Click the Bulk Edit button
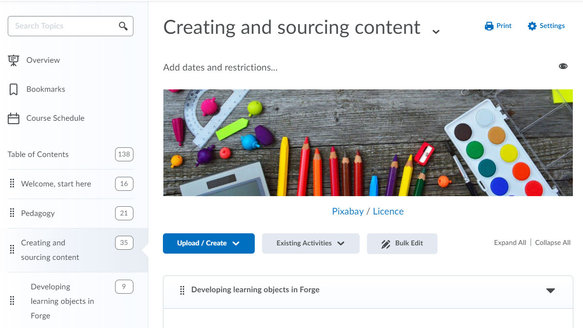The image size is (583, 328). pos(402,243)
